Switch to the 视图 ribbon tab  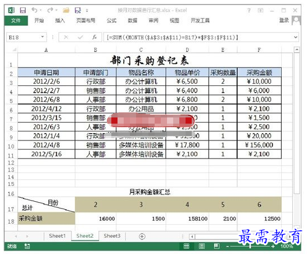[x=174, y=20]
